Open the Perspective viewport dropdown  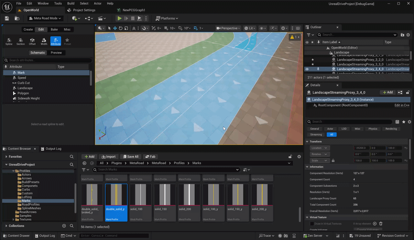click(x=228, y=28)
